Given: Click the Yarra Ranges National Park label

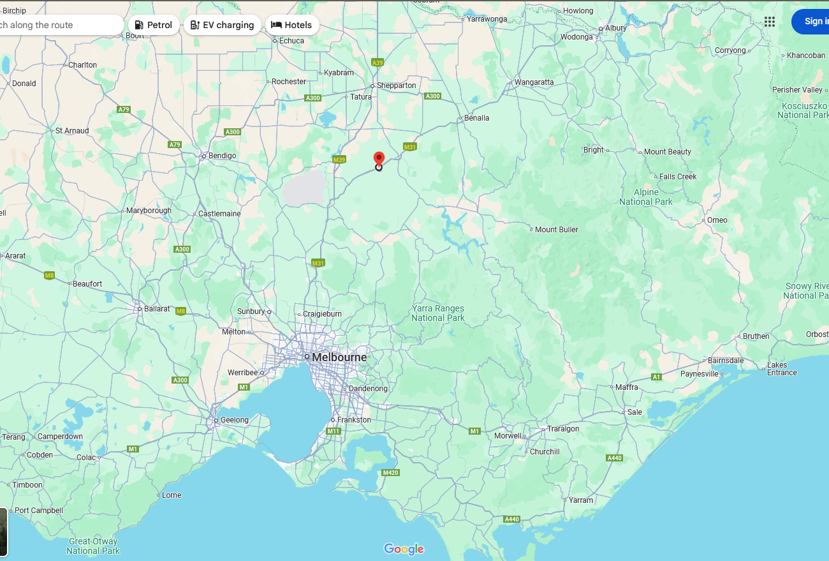Looking at the screenshot, I should [x=438, y=313].
